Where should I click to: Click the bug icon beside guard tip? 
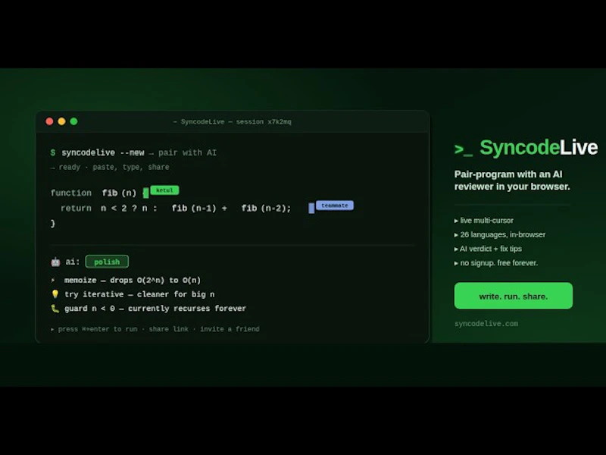[55, 309]
